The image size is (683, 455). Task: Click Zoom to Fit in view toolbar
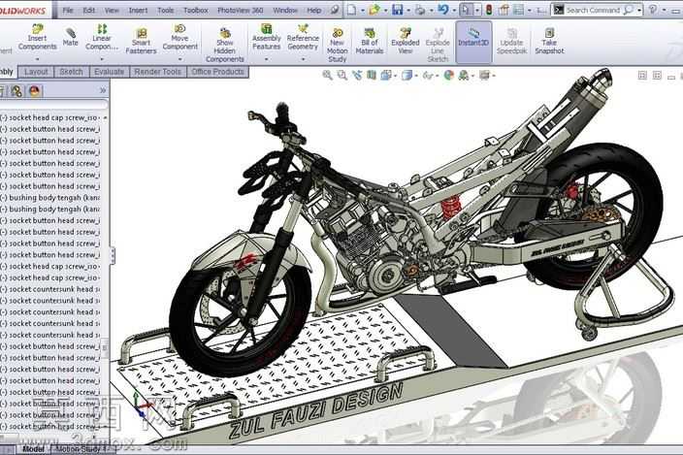(327, 76)
